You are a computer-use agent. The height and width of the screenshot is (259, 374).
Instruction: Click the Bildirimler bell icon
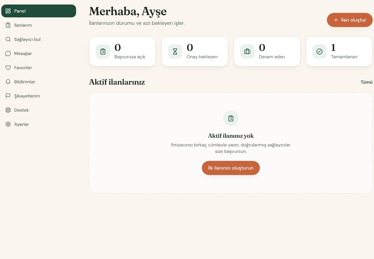(x=8, y=82)
